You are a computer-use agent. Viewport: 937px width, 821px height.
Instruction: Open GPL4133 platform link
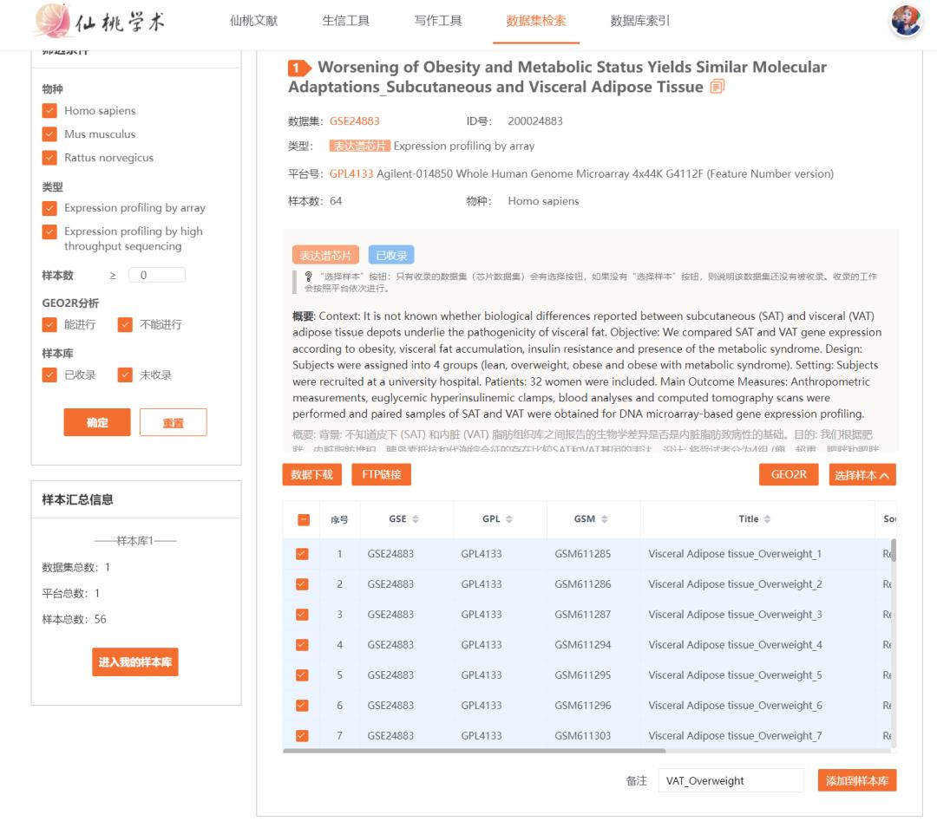351,173
